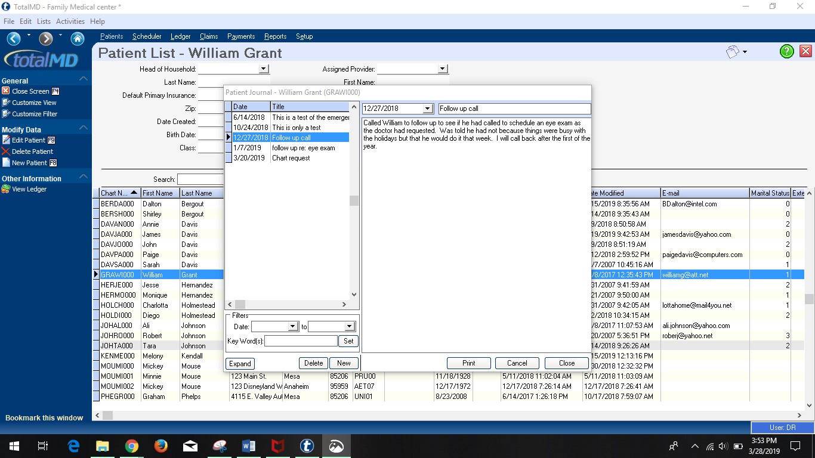The width and height of the screenshot is (815, 458).
Task: Collapse the Modify Data sidebar section
Action: pyautogui.click(x=84, y=128)
